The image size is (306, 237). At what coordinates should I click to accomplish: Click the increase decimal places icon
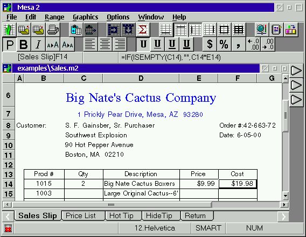coord(253,44)
